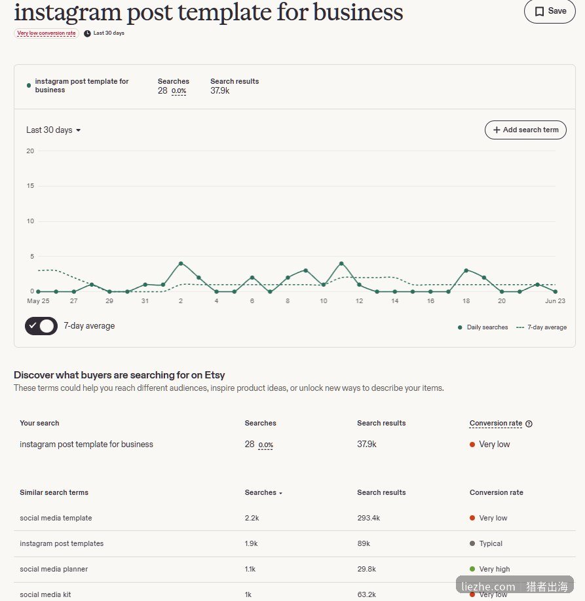
Task: Click the clock icon beside Last 30 days
Action: [x=88, y=33]
